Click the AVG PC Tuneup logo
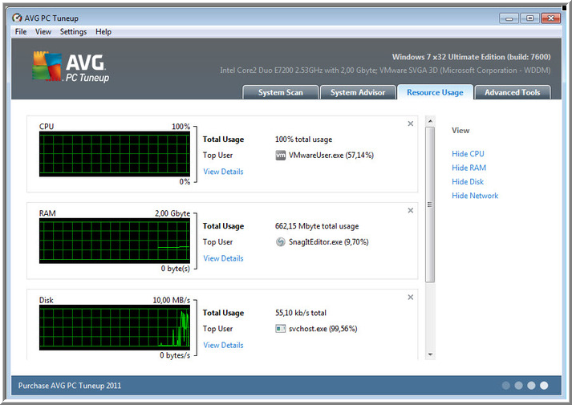The height and width of the screenshot is (405, 572). (71, 67)
